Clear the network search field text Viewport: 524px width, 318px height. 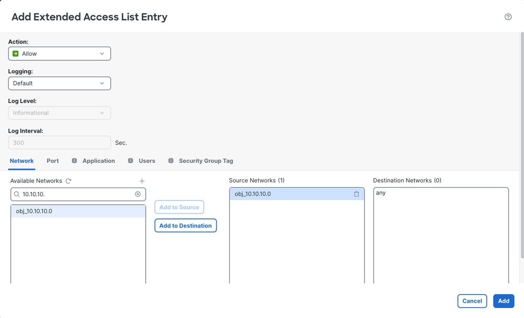coord(137,194)
